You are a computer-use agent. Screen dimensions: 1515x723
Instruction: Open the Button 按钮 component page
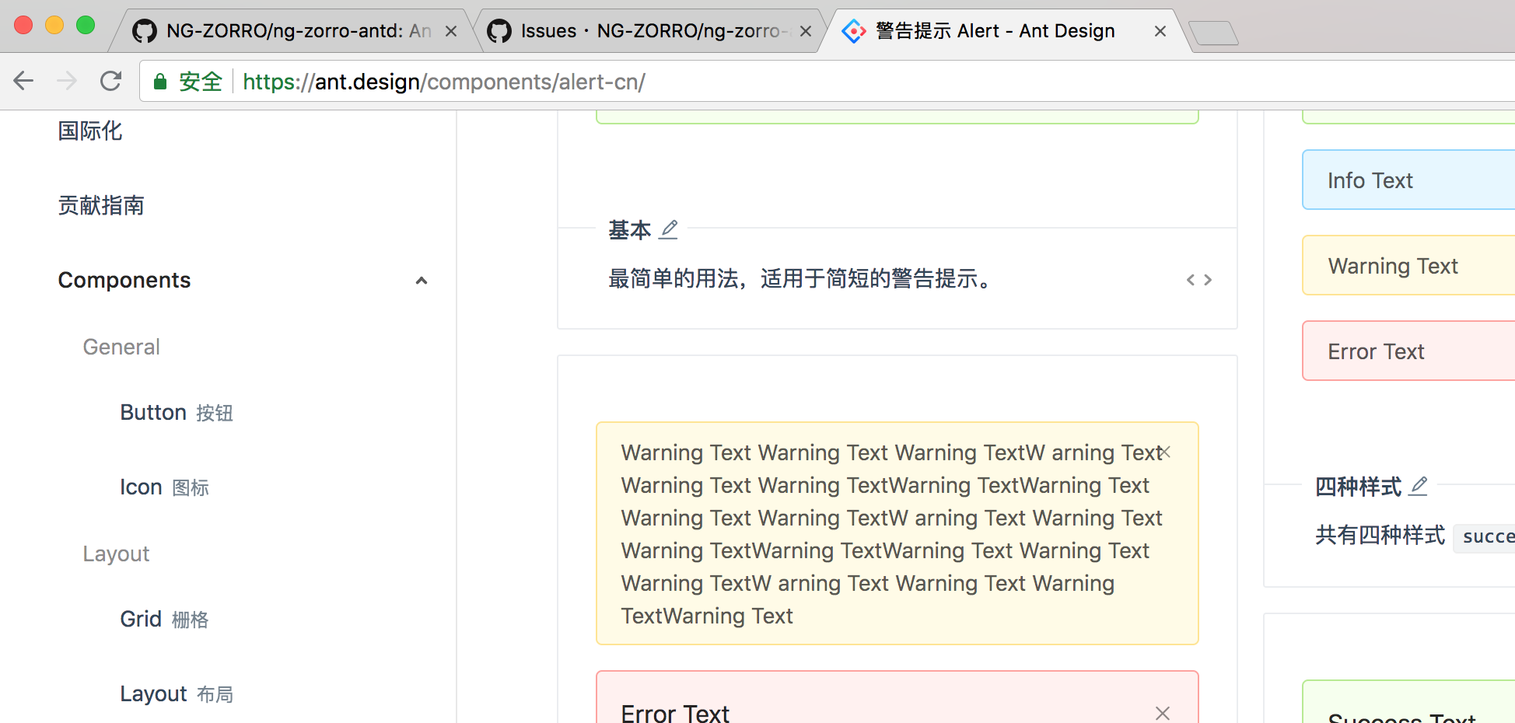(x=177, y=412)
